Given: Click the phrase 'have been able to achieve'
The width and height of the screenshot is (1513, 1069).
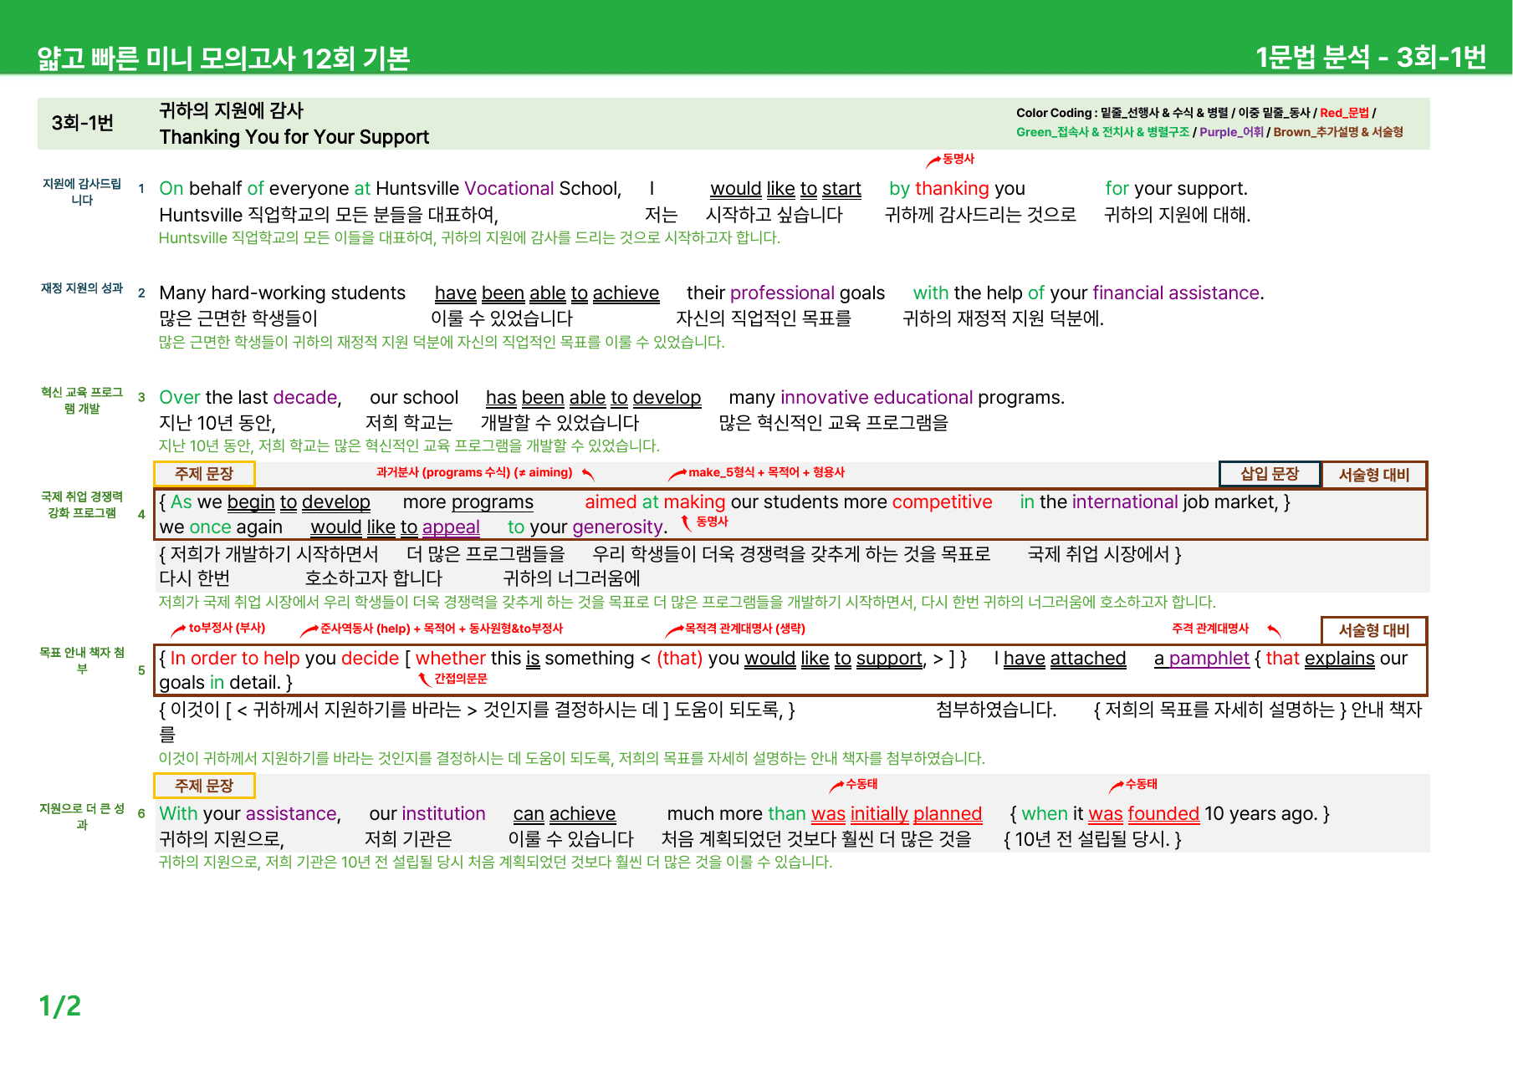Looking at the screenshot, I should pos(547,293).
